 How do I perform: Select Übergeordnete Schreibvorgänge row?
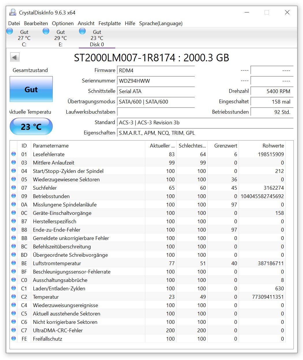[x=148, y=255]
